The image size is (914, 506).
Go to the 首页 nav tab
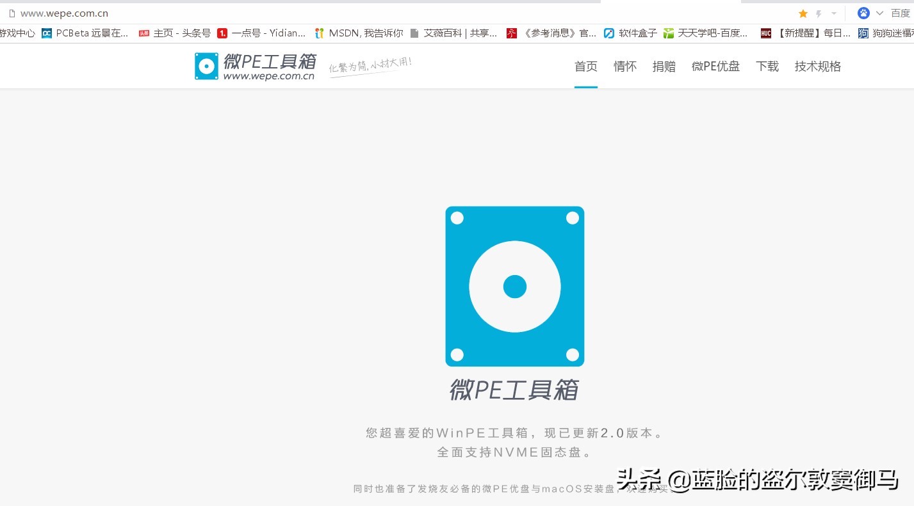pyautogui.click(x=586, y=67)
